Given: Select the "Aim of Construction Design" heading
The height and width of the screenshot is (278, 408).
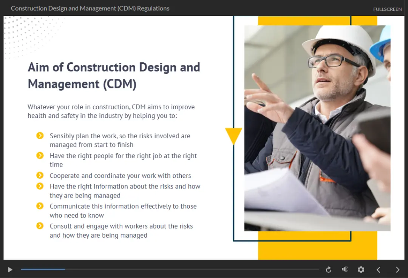Looking at the screenshot, I should (x=114, y=75).
